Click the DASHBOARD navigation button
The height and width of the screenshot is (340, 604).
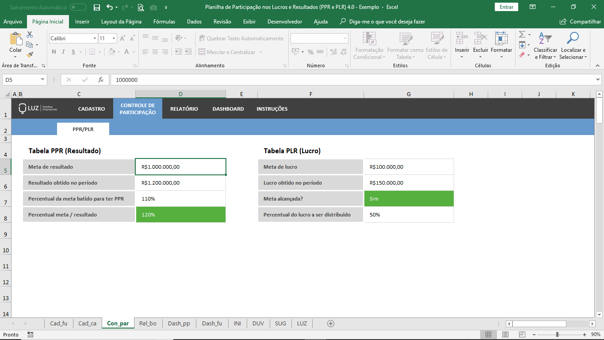click(x=228, y=109)
